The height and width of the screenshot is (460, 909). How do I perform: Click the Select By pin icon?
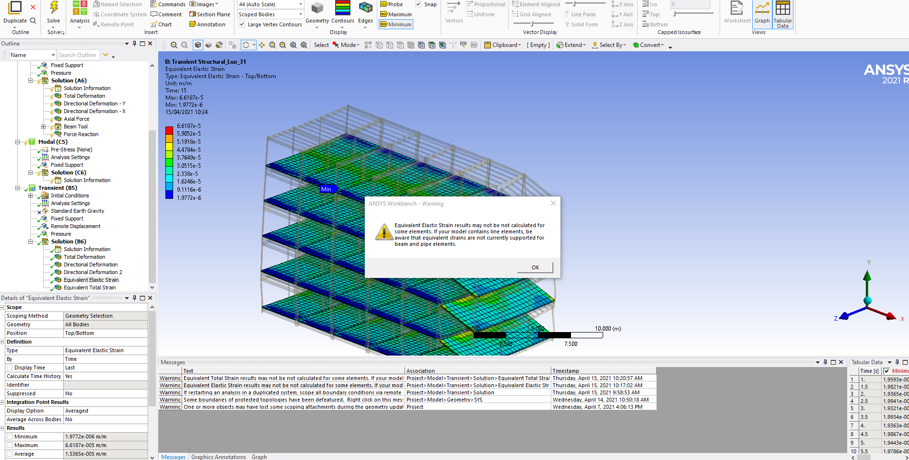pyautogui.click(x=595, y=45)
